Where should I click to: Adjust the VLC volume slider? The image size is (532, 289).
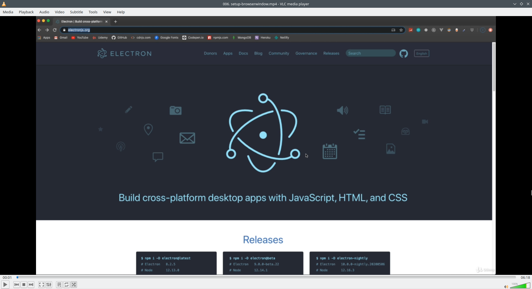(521, 285)
